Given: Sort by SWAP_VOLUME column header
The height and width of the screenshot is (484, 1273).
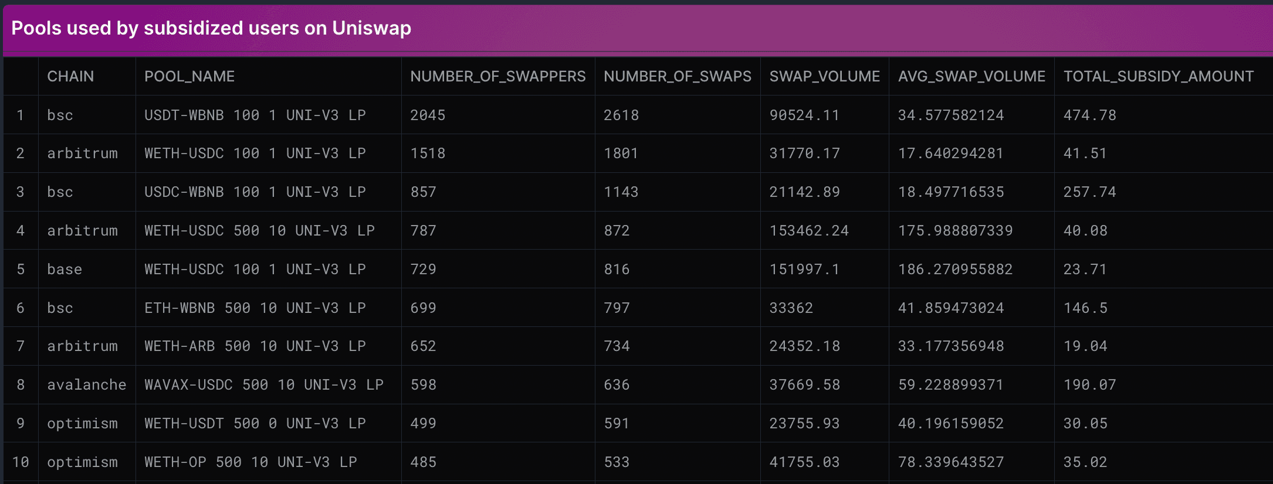Looking at the screenshot, I should 824,76.
